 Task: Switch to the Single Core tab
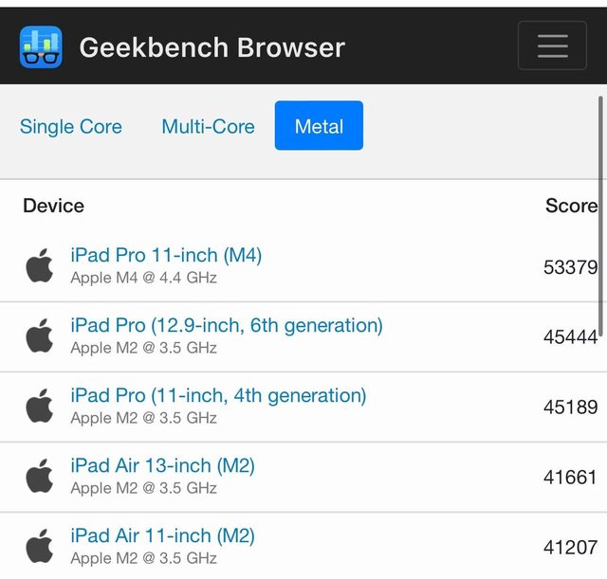point(71,126)
